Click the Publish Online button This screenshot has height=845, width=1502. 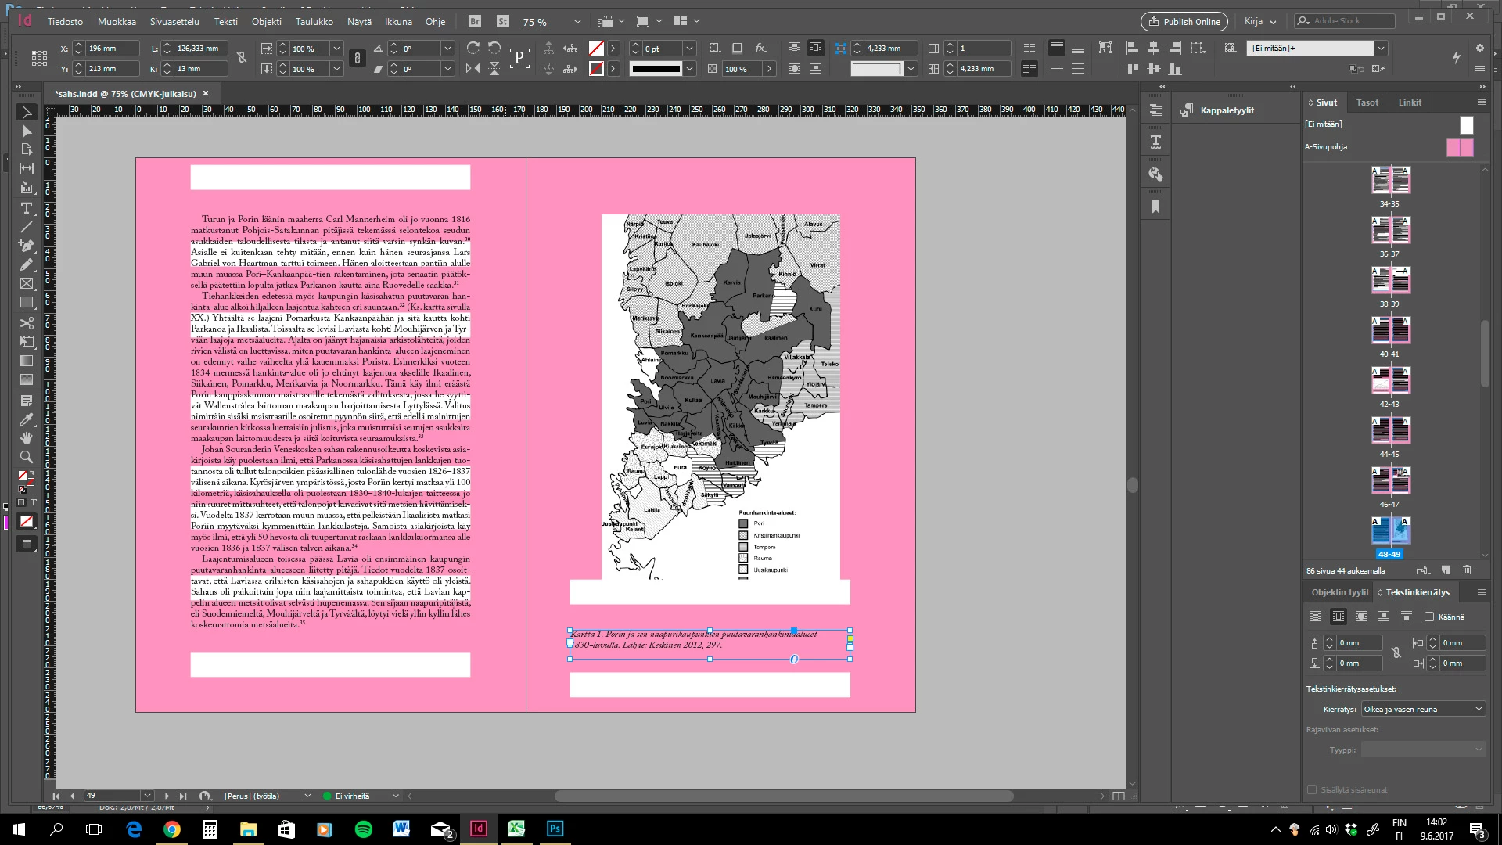tap(1184, 22)
